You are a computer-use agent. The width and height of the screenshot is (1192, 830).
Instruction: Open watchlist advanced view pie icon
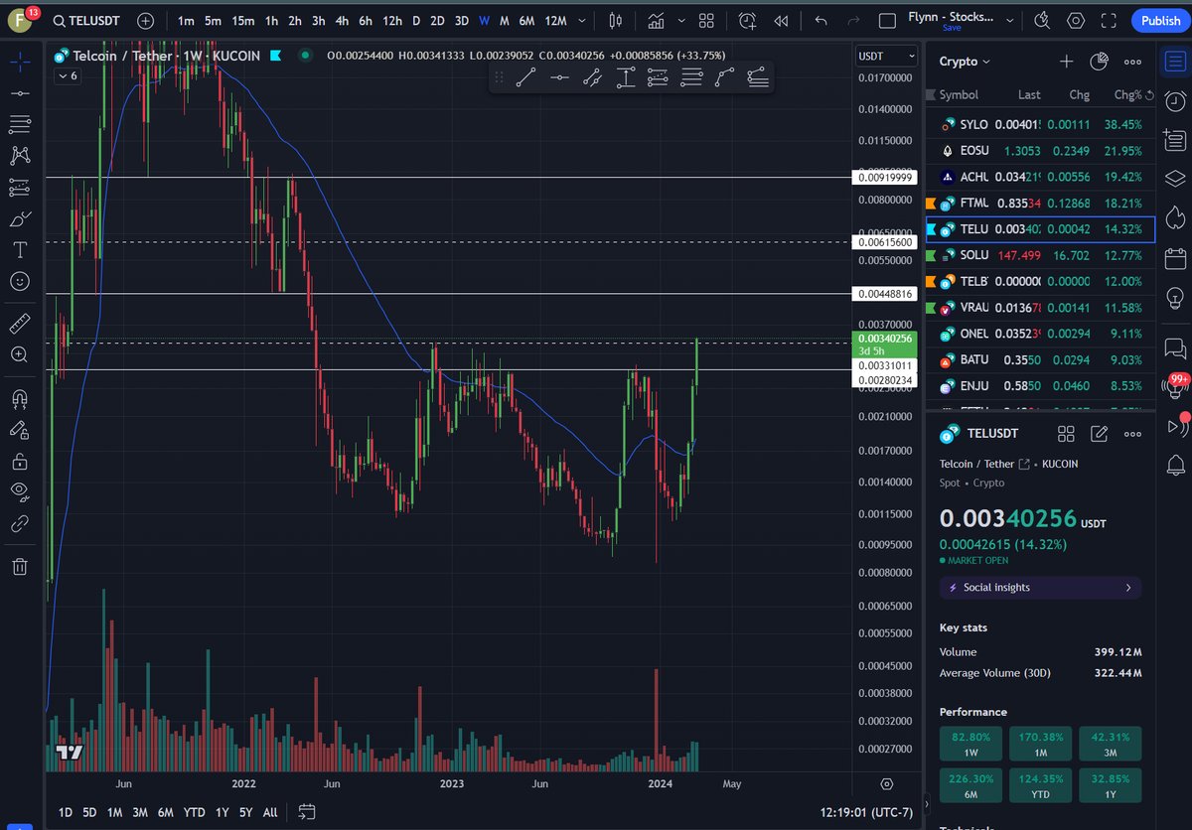coord(1099,62)
